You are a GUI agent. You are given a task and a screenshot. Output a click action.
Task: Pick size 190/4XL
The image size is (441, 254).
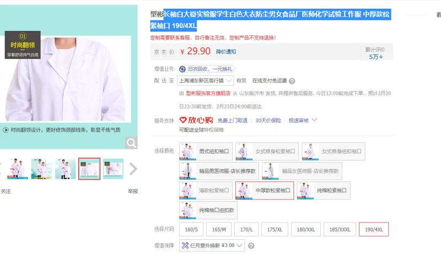374,229
